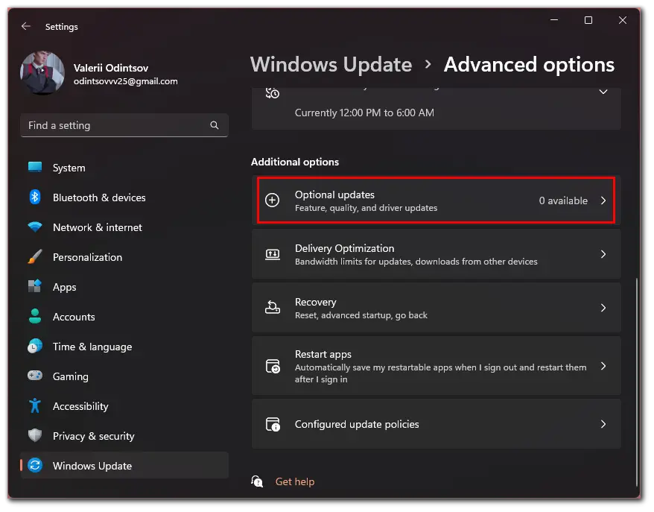This screenshot has height=512, width=654.
Task: Open Gaming settings
Action: [x=124, y=376]
